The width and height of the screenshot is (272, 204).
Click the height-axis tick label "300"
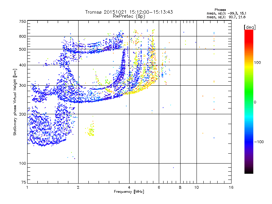pos(22,86)
